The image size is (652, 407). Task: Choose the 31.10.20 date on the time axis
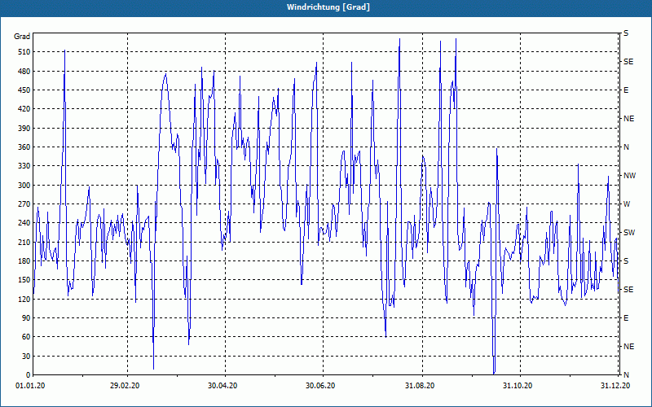(518, 386)
